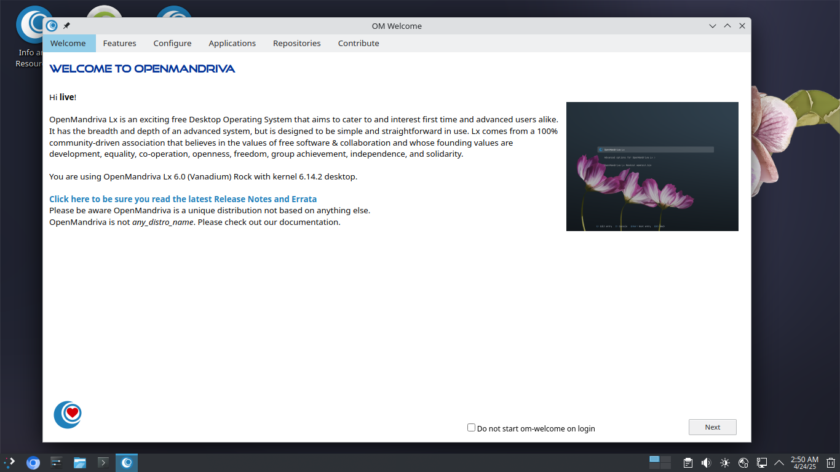
Task: Close the OM Welcome window
Action: (742, 26)
